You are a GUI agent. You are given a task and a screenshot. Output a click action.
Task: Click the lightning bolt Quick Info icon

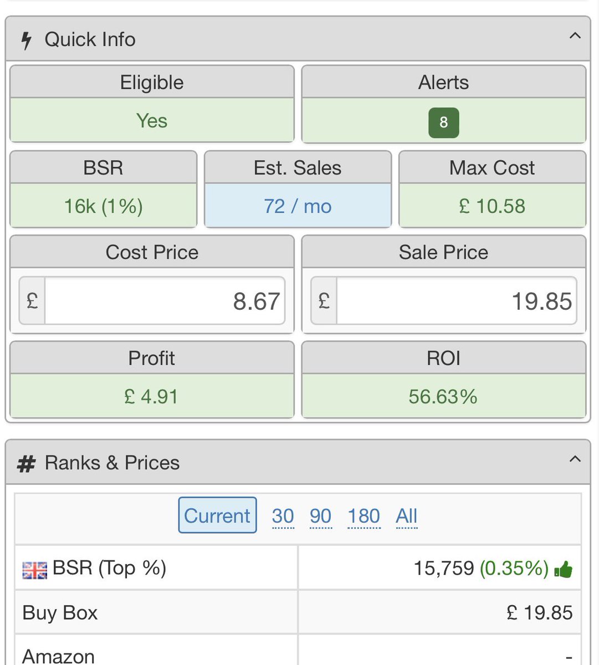(x=26, y=40)
